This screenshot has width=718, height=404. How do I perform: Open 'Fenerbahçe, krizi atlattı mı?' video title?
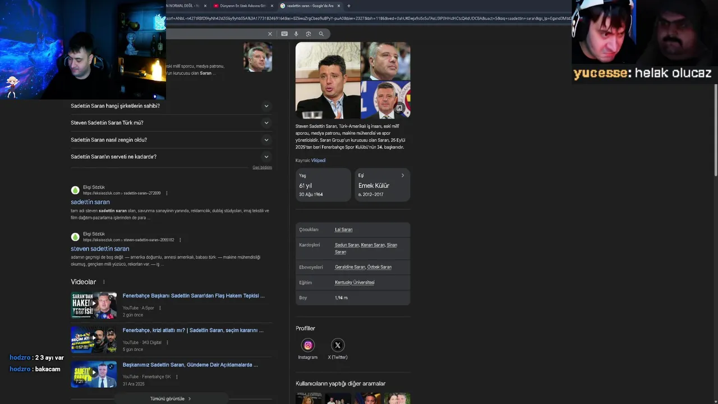tap(193, 330)
